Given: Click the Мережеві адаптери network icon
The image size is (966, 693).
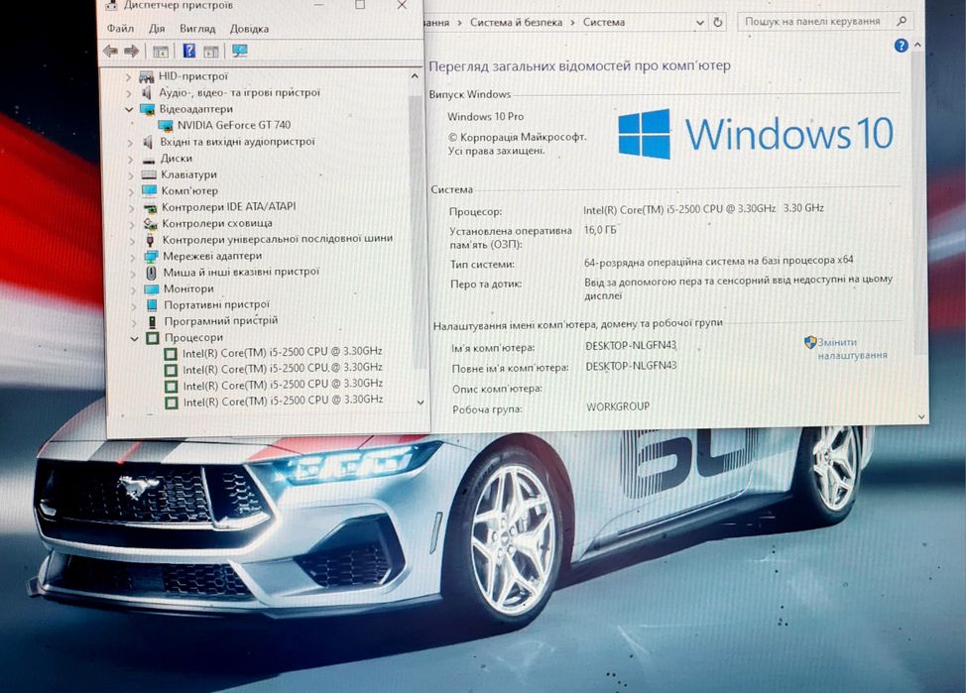Looking at the screenshot, I should coord(151,256).
